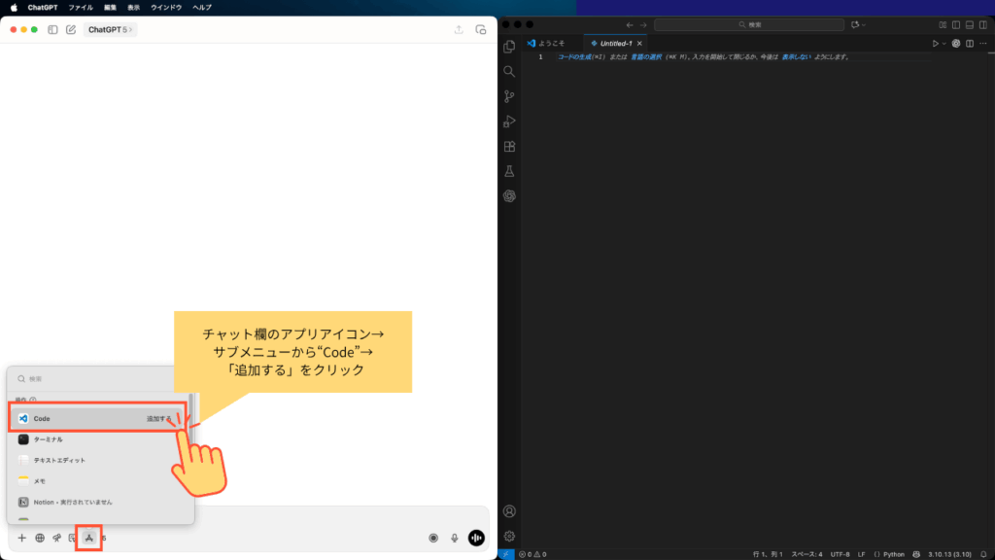The width and height of the screenshot is (995, 560).
Task: Click the globe web search icon in chat
Action: click(x=40, y=538)
